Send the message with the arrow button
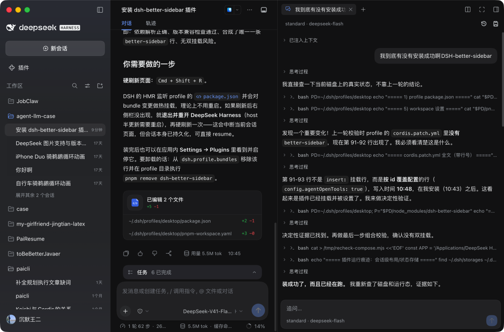The height and width of the screenshot is (332, 504). pos(258,311)
